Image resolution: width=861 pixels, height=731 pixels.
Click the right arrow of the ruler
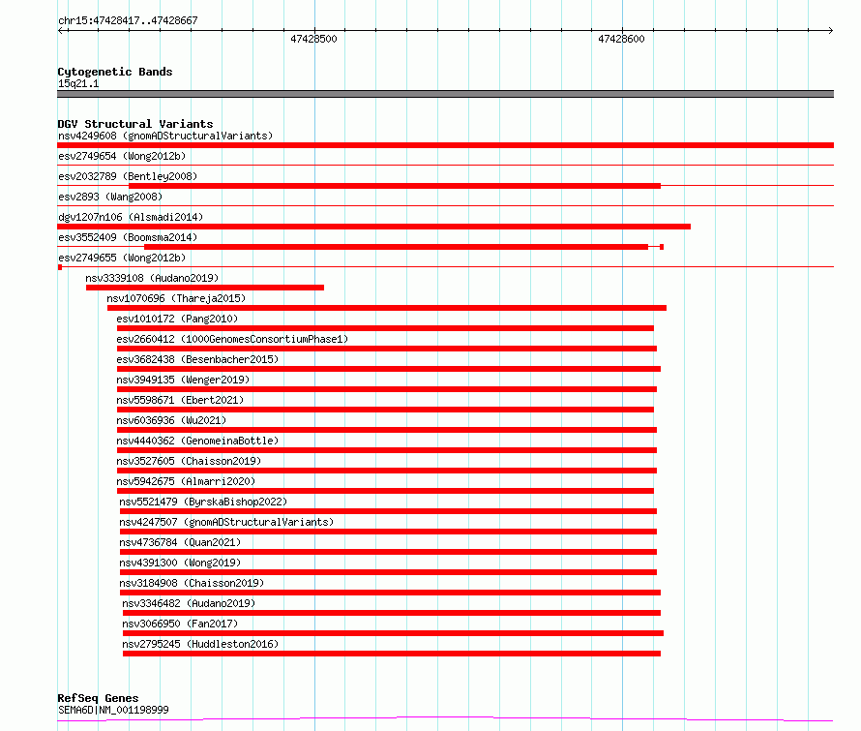coord(830,30)
